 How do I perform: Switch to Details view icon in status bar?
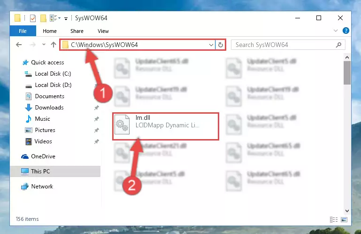[x=334, y=220]
